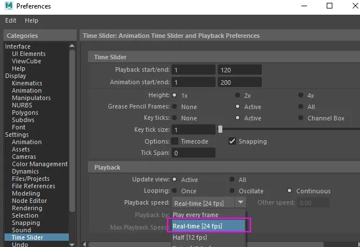The height and width of the screenshot is (247, 360).
Task: Select the Rendering category
Action: [x=27, y=209]
